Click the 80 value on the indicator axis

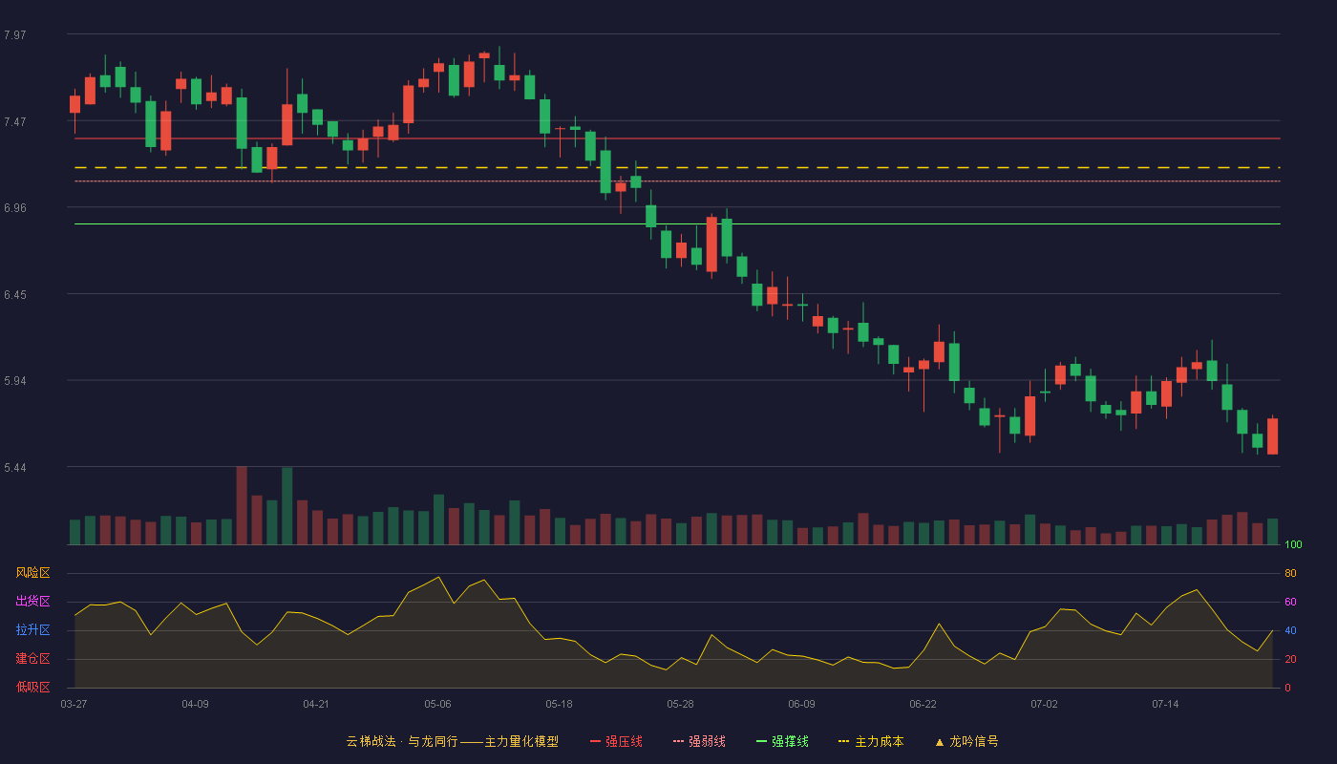[1290, 574]
